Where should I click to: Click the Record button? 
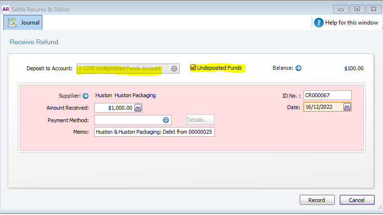point(317,200)
